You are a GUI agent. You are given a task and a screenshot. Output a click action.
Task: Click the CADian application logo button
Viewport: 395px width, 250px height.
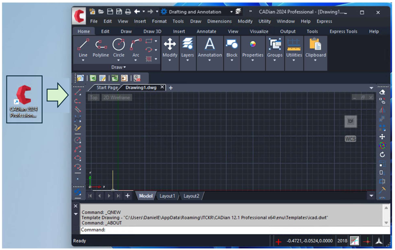79,16
